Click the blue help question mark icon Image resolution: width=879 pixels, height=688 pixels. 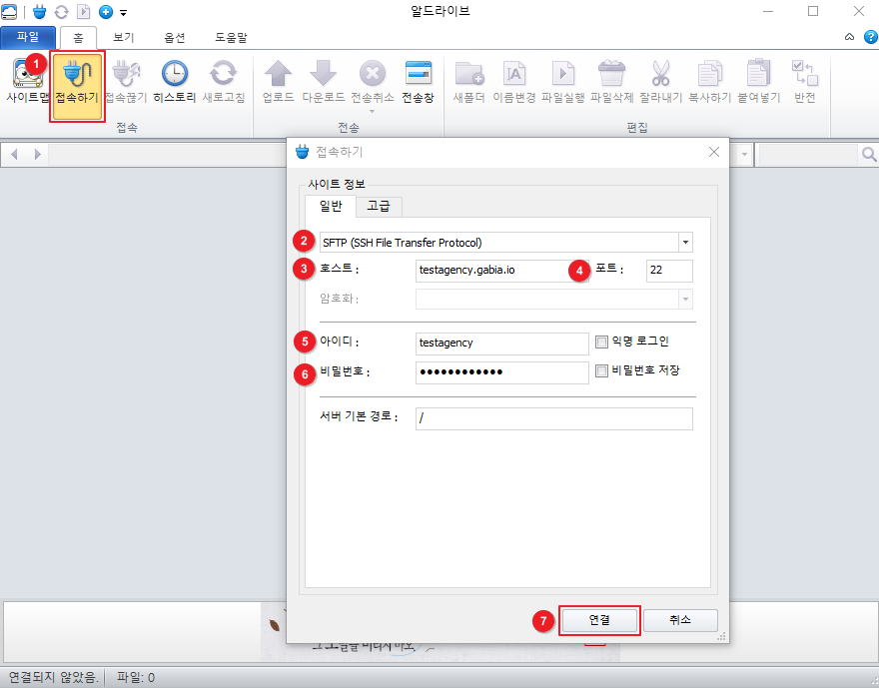point(871,37)
